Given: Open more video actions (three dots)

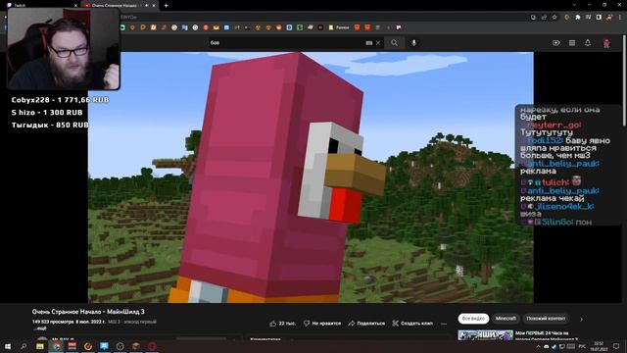Looking at the screenshot, I should pyautogui.click(x=444, y=324).
